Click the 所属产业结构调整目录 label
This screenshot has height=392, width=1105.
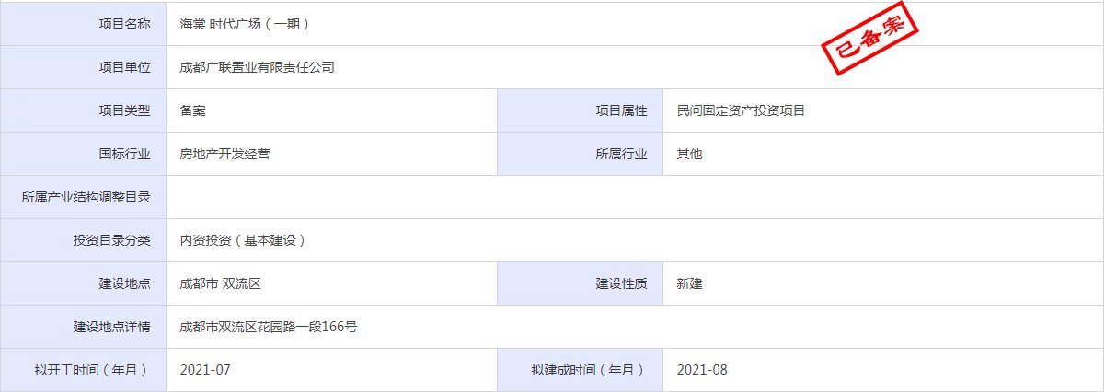click(86, 197)
